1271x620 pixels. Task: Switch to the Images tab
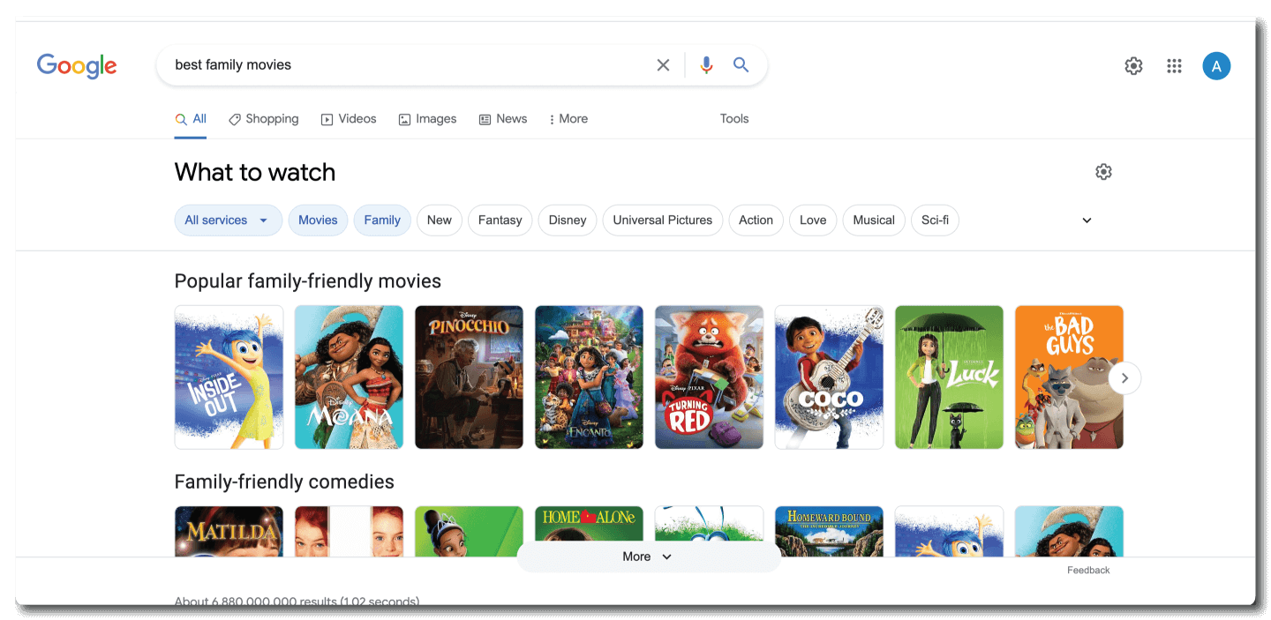427,119
